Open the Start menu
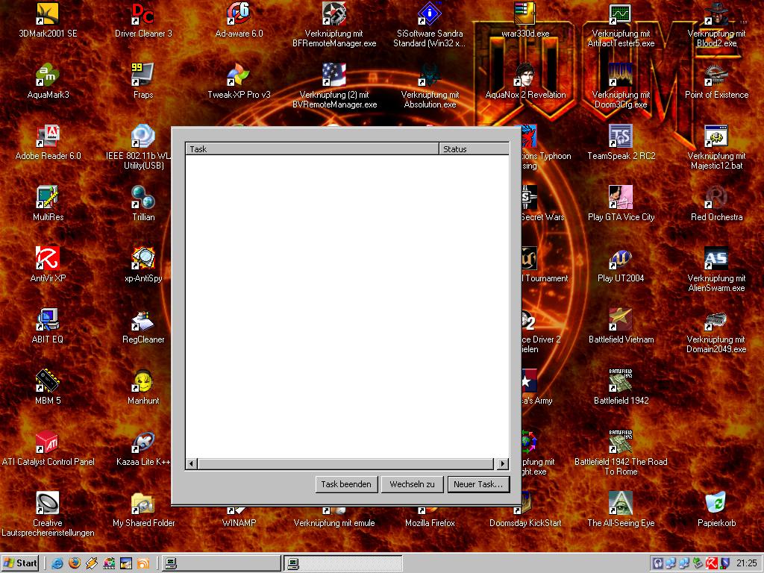The height and width of the screenshot is (573, 764). point(20,563)
